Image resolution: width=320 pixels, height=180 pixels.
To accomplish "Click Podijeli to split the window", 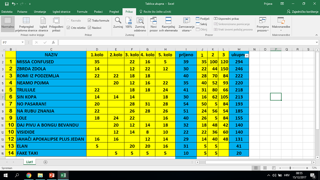I will click(x=203, y=19).
